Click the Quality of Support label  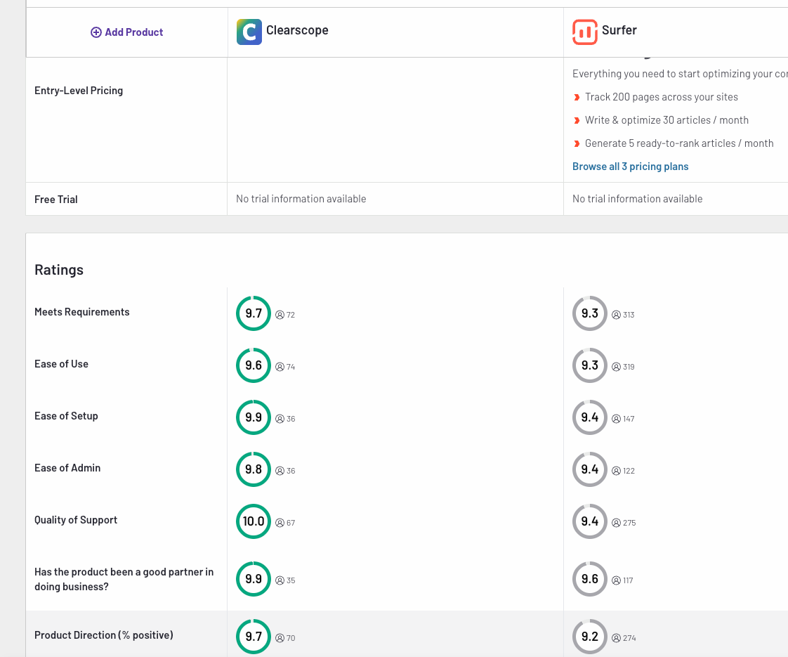pos(76,520)
